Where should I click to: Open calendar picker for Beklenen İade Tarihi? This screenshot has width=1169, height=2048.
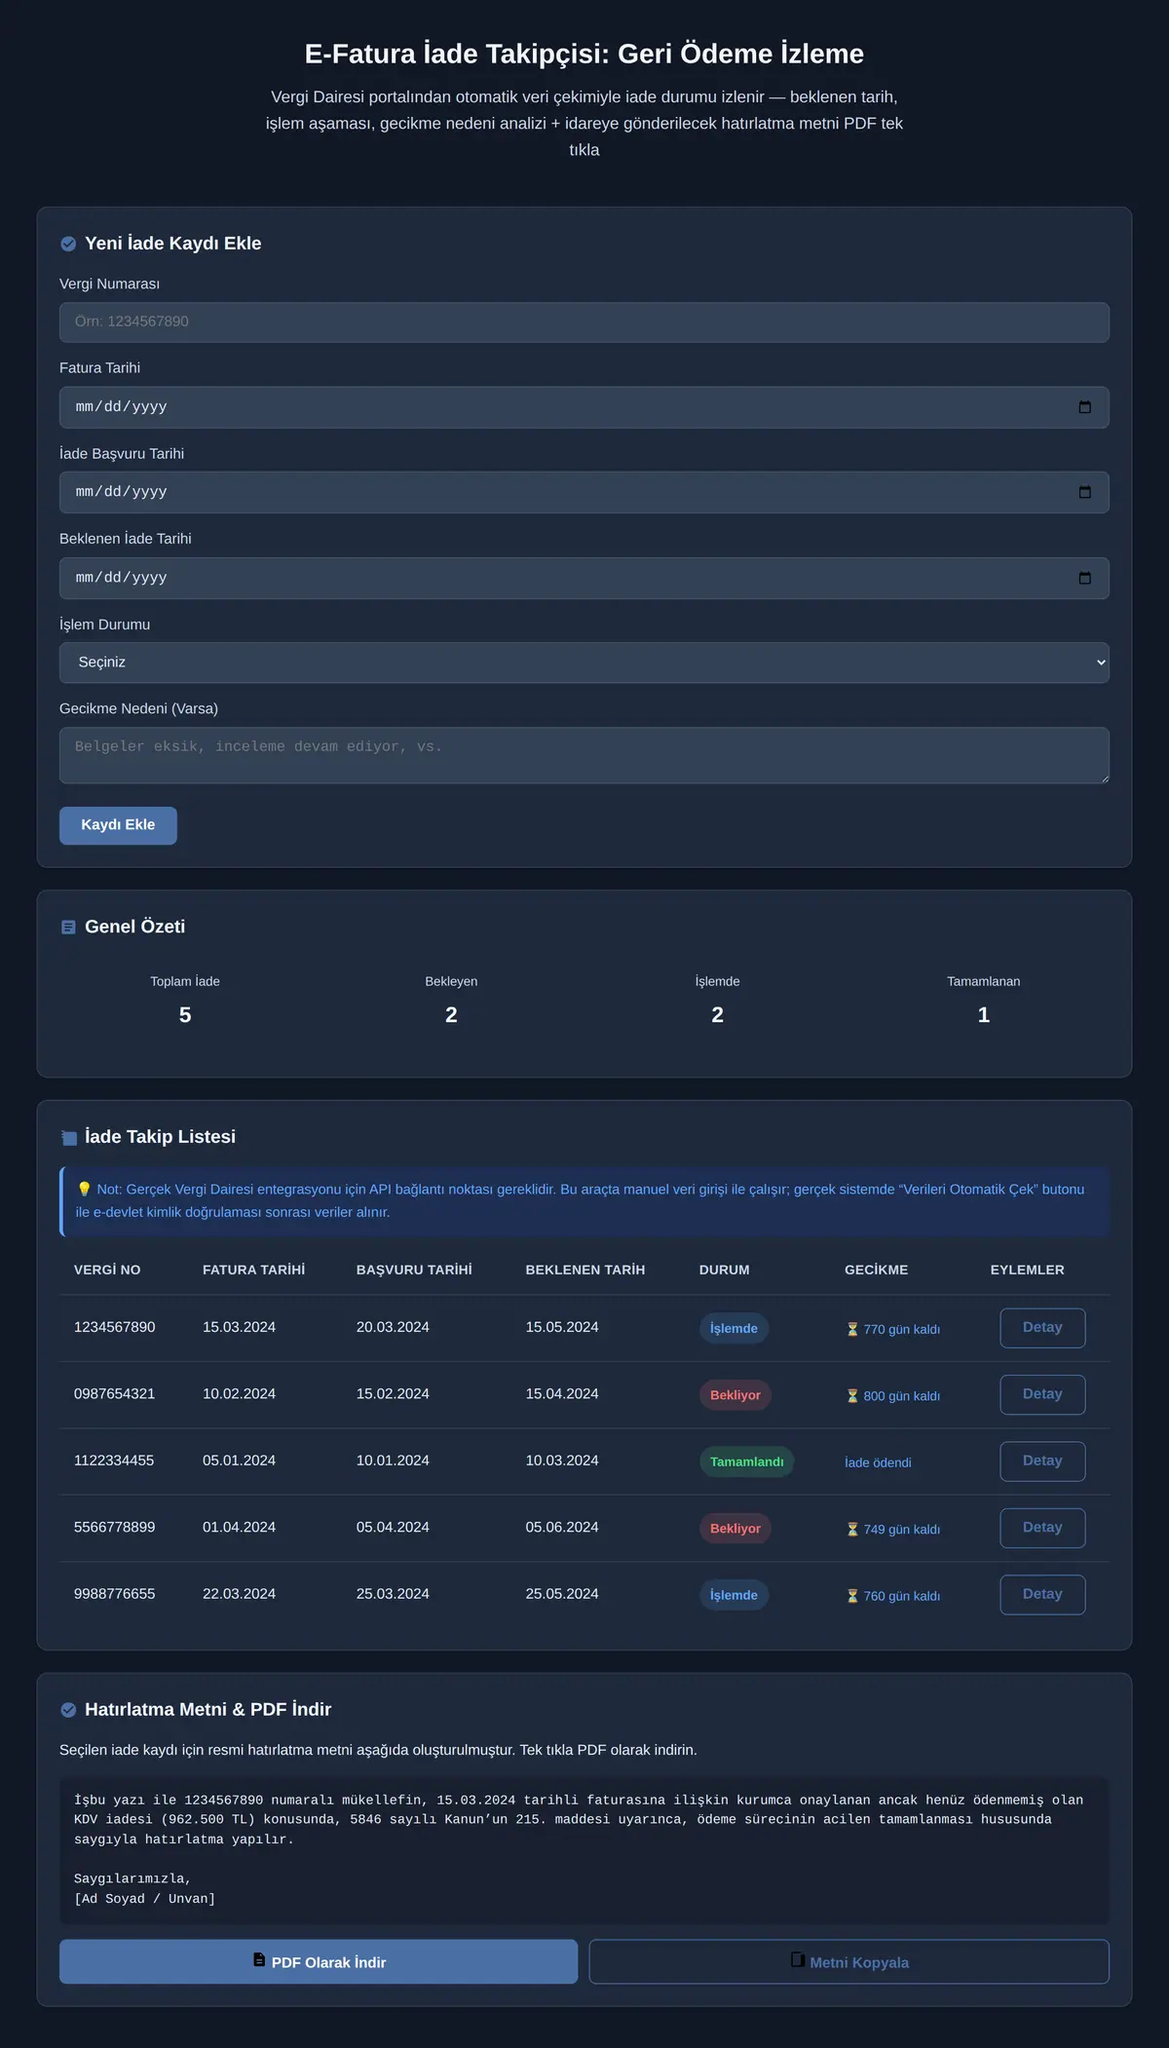pos(1084,578)
